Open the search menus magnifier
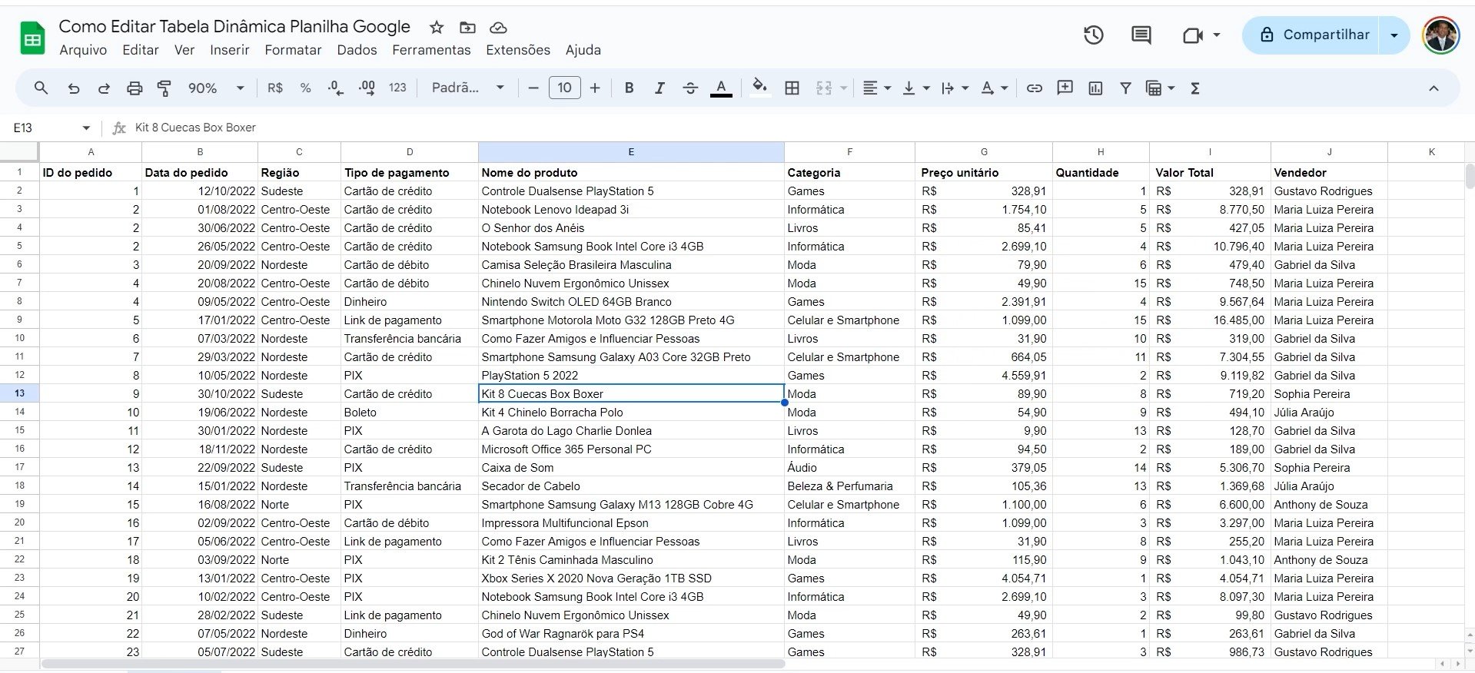This screenshot has height=673, width=1475. [42, 88]
